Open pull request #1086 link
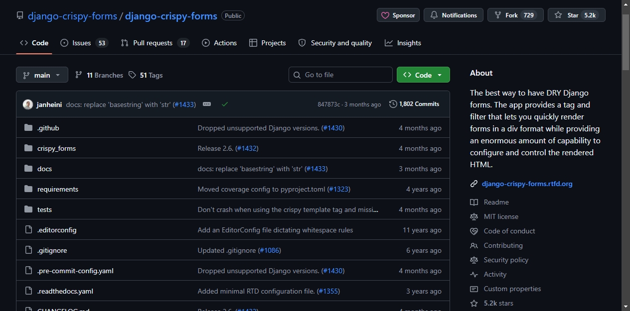This screenshot has height=311, width=630. pyautogui.click(x=270, y=250)
